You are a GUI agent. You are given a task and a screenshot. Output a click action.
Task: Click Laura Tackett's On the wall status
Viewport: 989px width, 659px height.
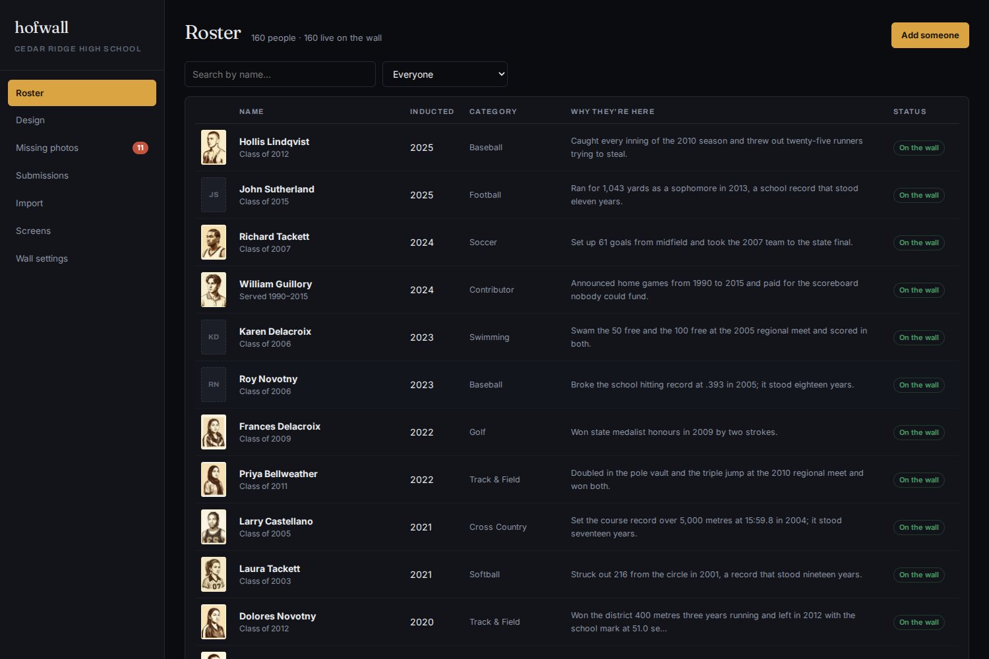coord(919,575)
